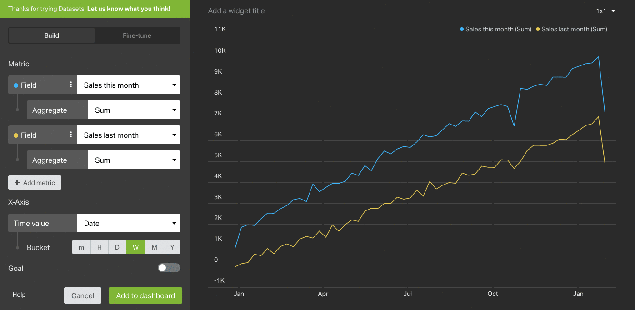
Task: Open the Help link
Action: [x=19, y=295]
